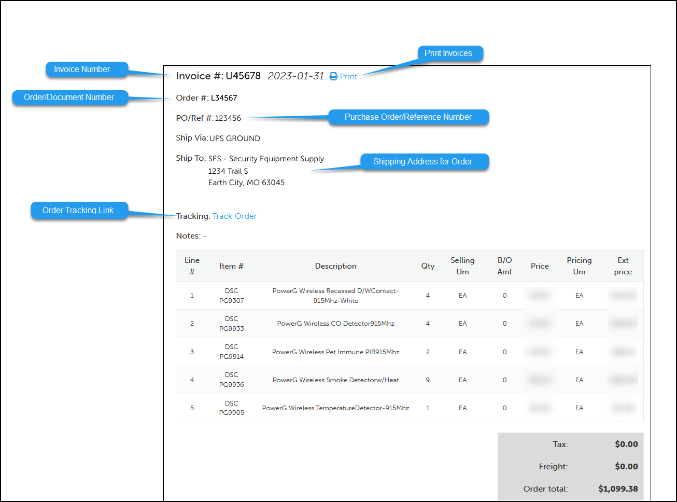Viewport: 677px width, 502px height.
Task: Click PowerG Wireless TemperatureDetector-915Mhz description
Action: pos(336,408)
